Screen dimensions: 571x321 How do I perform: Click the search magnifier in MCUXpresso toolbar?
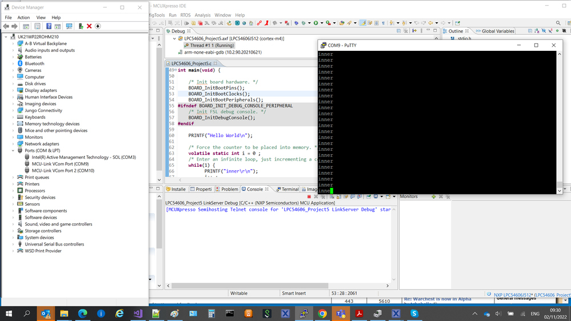558,23
